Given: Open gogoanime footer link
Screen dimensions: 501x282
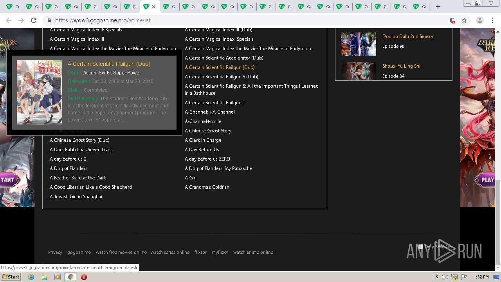Looking at the screenshot, I should coord(79,252).
